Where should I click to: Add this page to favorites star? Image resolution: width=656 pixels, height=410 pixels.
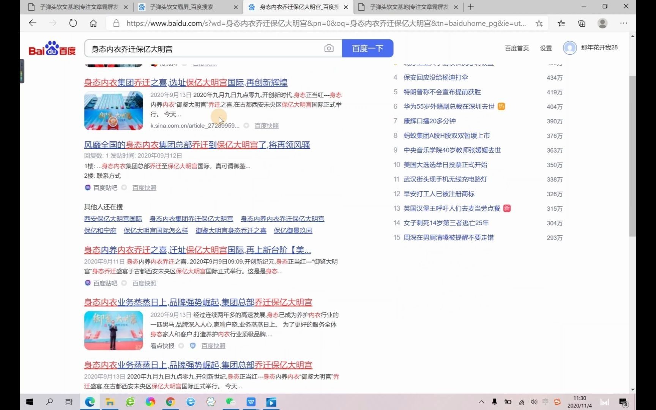[539, 23]
